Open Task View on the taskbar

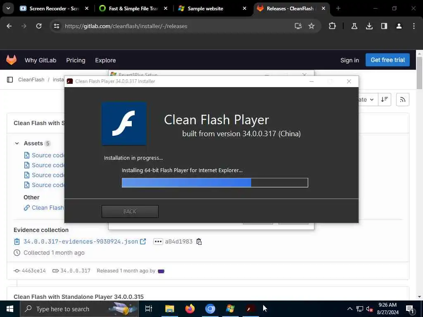coord(149,309)
